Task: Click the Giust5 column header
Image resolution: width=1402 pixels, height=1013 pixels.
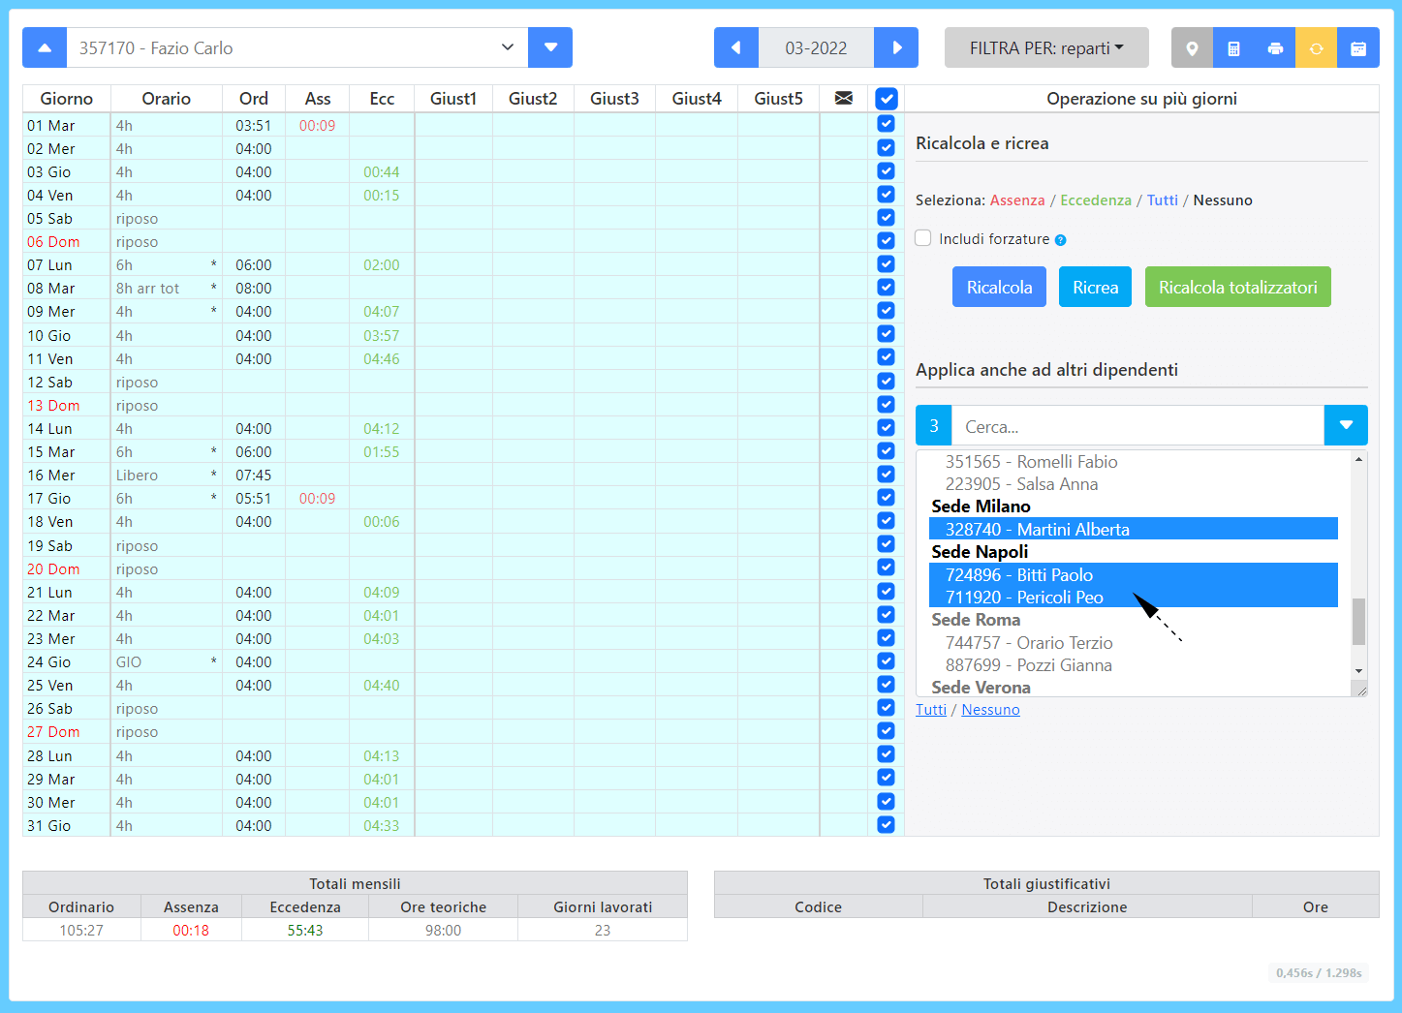Action: [778, 98]
